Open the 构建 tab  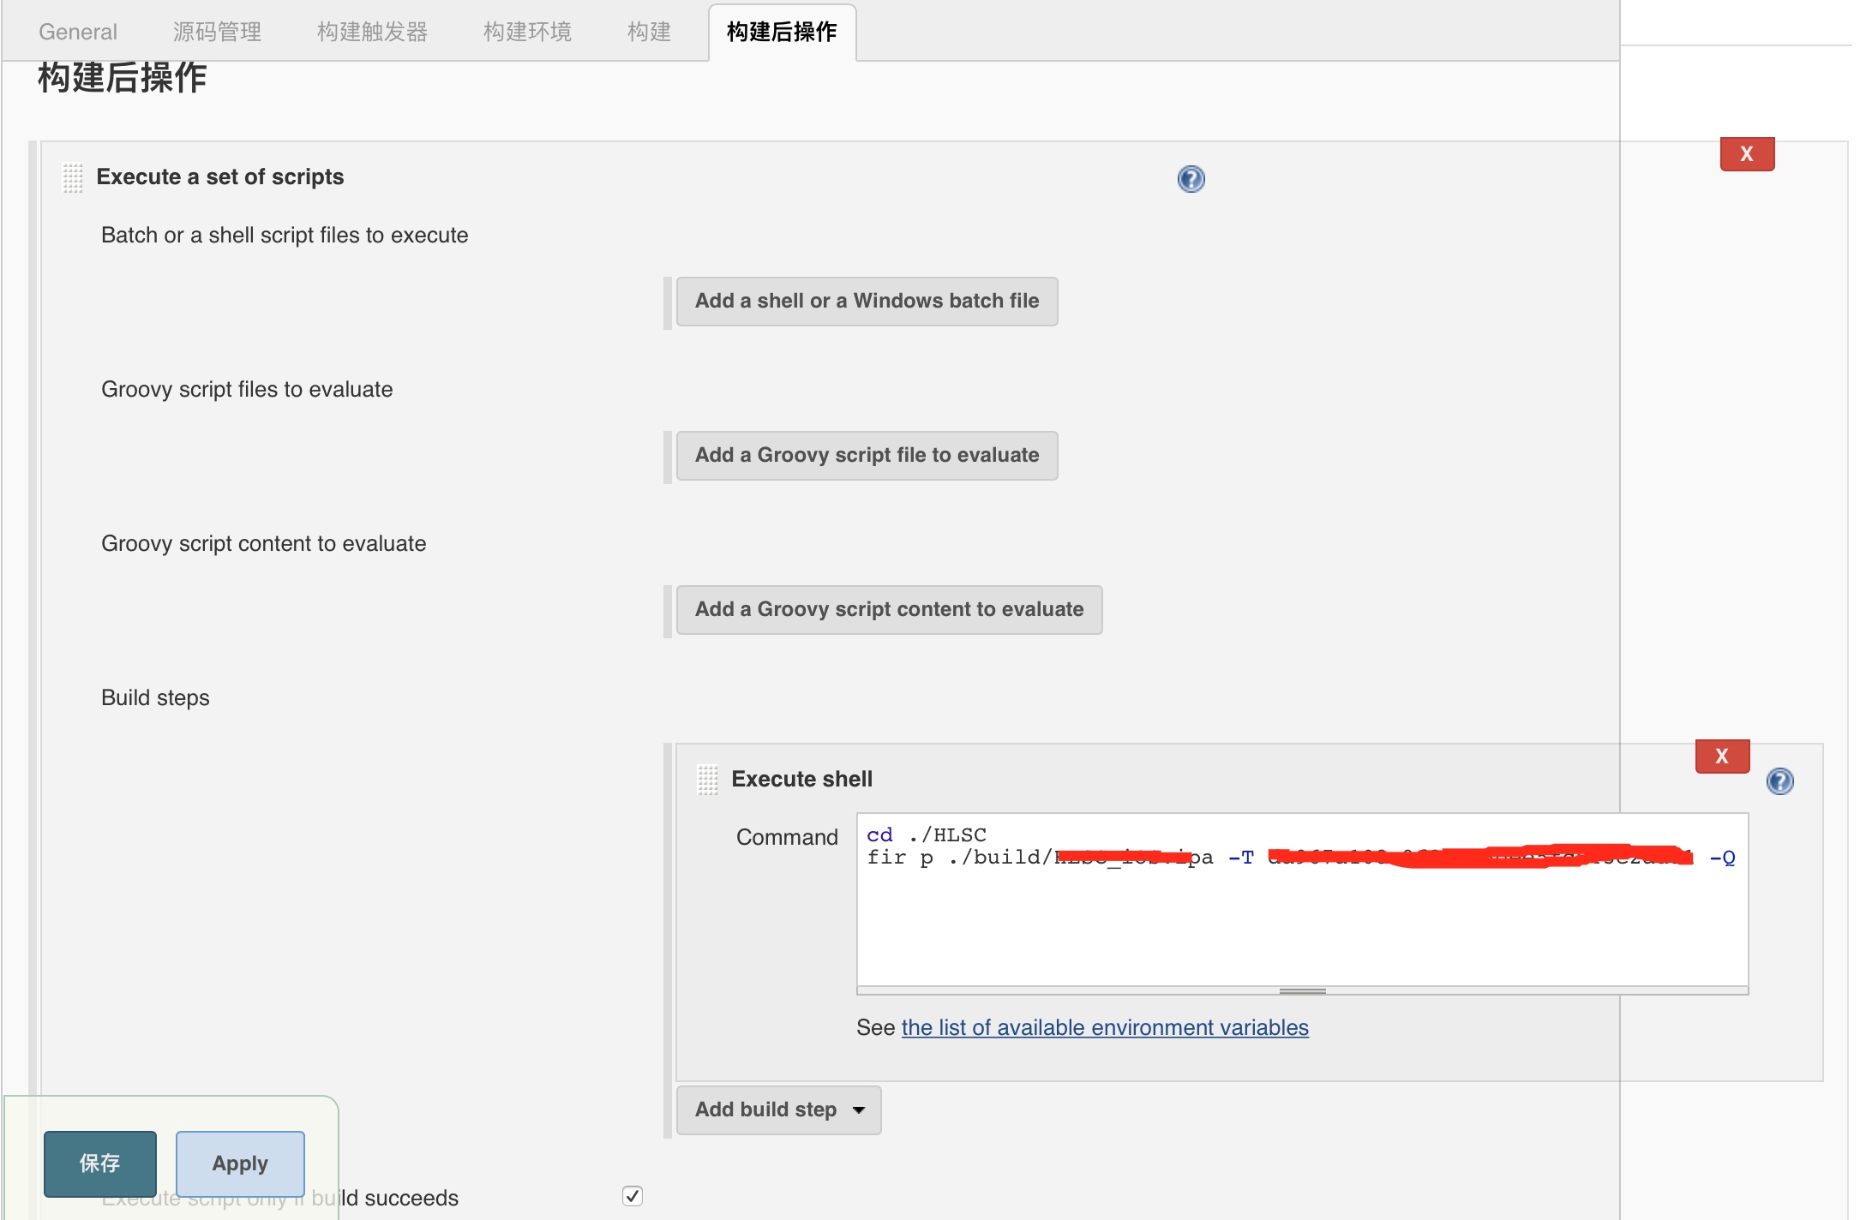(x=649, y=32)
